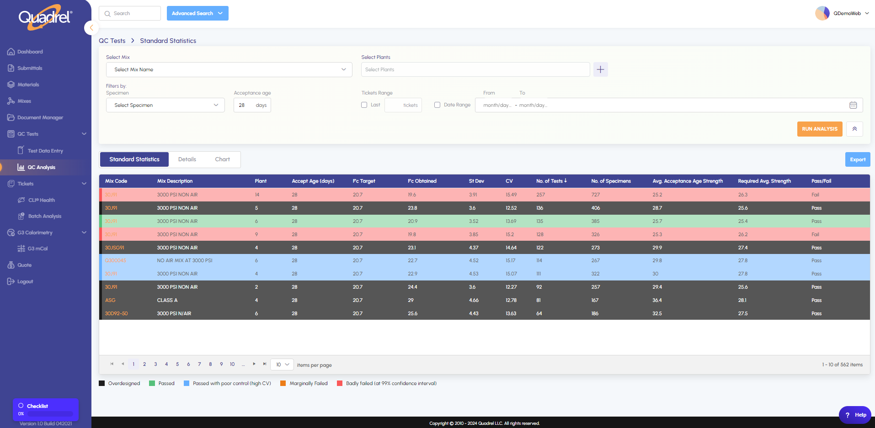Open the G3 mCal icon

click(x=21, y=248)
